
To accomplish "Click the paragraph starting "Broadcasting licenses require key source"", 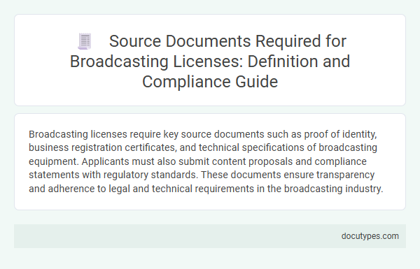I will coord(206,161).
